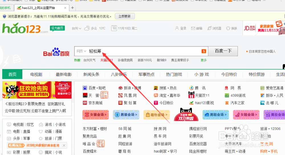This screenshot has height=155, width=285.
Task: Open the 新版100元 hot search link
Action: (x=145, y=60)
